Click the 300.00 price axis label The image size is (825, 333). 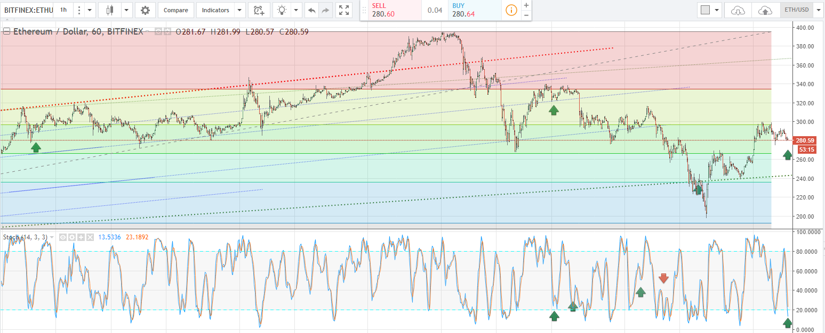pos(805,122)
